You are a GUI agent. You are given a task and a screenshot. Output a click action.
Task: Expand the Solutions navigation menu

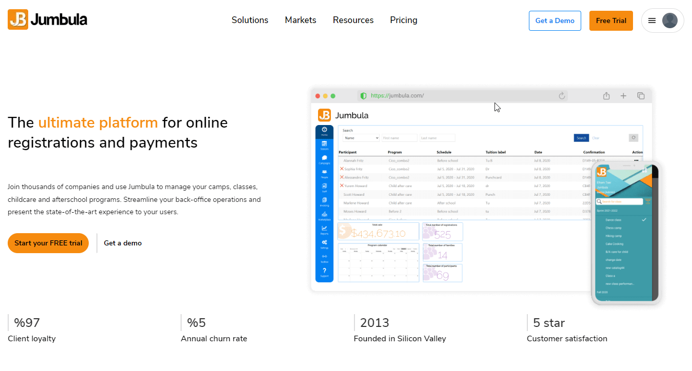click(250, 20)
